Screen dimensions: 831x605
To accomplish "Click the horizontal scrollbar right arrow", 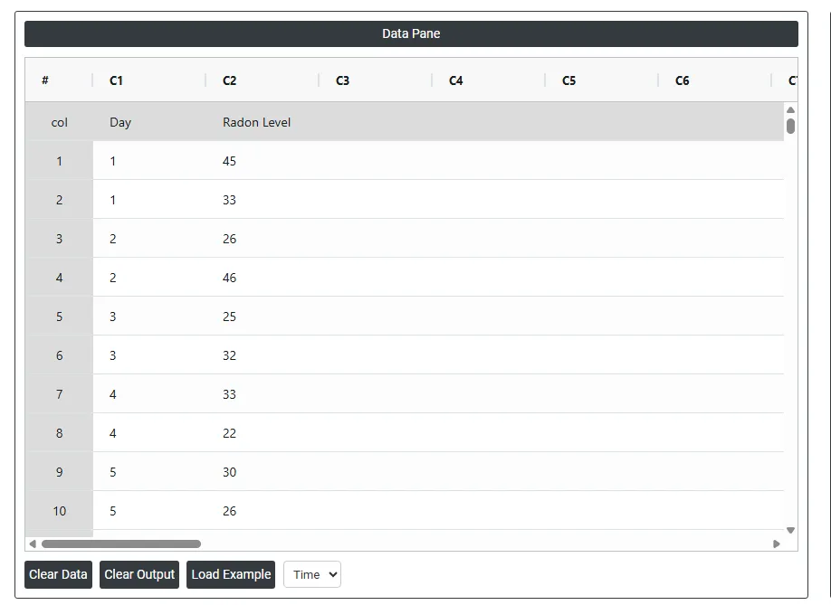I will pos(777,544).
